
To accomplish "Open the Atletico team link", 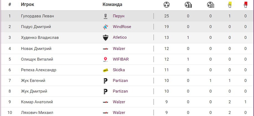I will (x=120, y=38).
